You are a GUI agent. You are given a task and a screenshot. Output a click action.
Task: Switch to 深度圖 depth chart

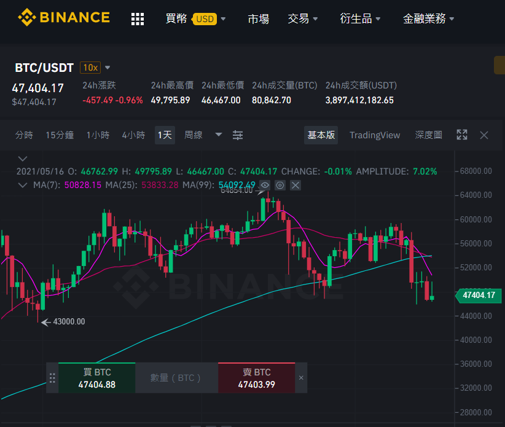428,135
